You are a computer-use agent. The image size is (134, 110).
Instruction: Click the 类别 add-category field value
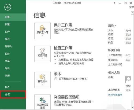point(128,43)
